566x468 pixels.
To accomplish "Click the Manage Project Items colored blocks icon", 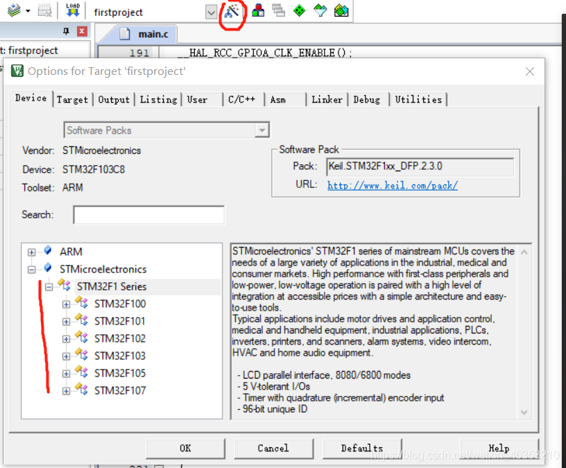I will coord(258,11).
